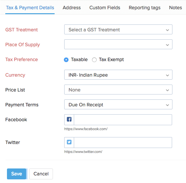Focus the Facebook URL input field
Image resolution: width=186 pixels, height=183 pixels.
click(123, 120)
